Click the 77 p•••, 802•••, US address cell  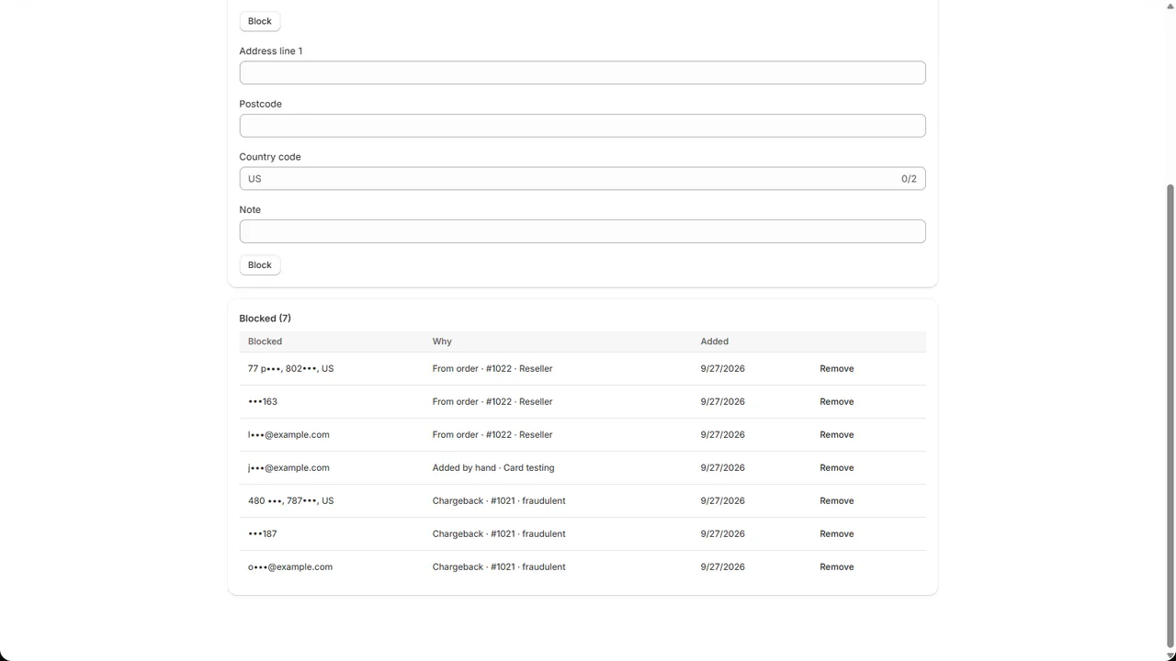290,369
